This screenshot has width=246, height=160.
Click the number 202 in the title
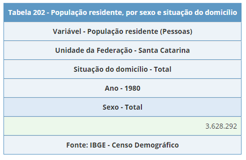click(x=39, y=13)
